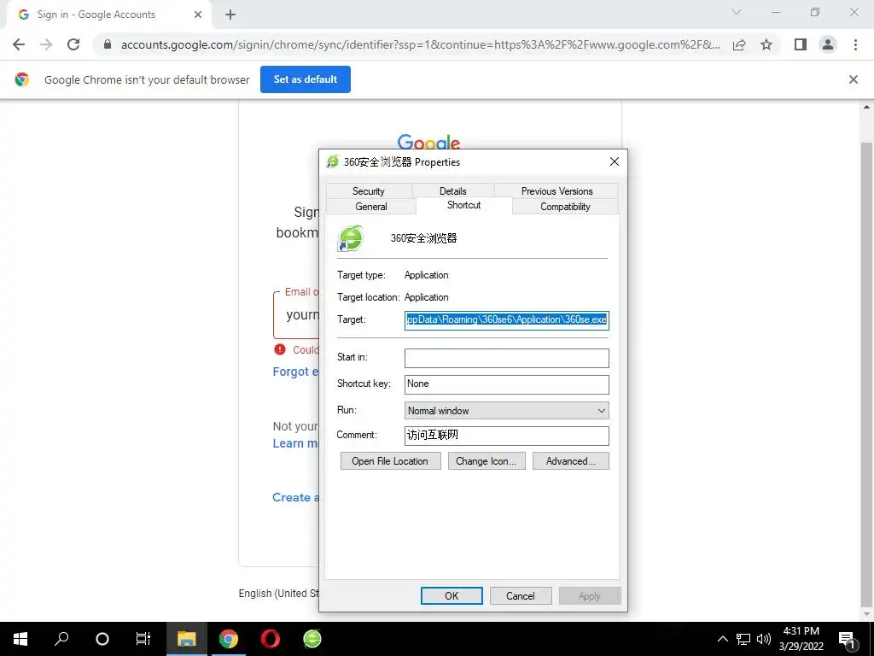Viewport: 874px width, 656px height.
Task: Open the Windows Start menu
Action: (x=20, y=639)
